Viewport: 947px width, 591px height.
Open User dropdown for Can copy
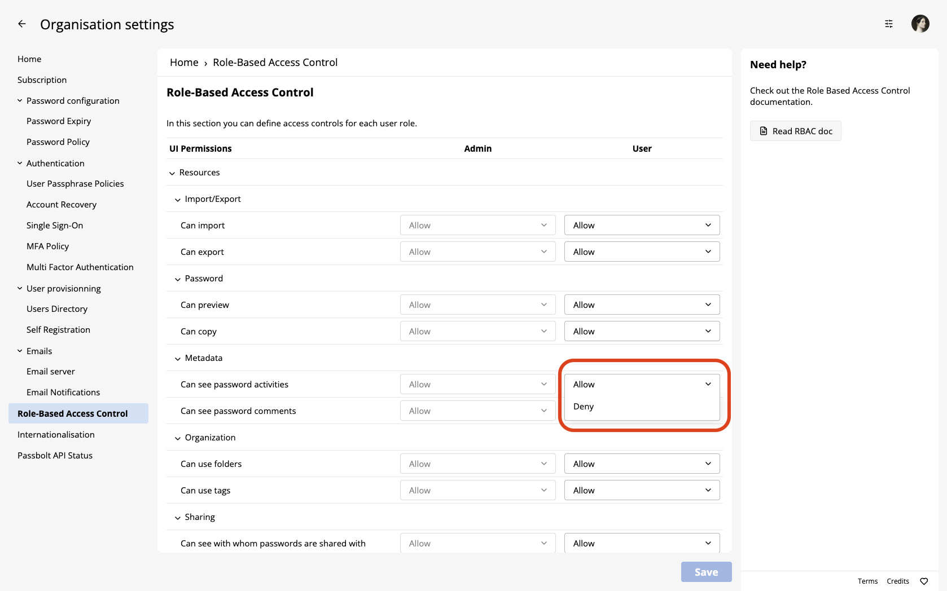(x=642, y=332)
